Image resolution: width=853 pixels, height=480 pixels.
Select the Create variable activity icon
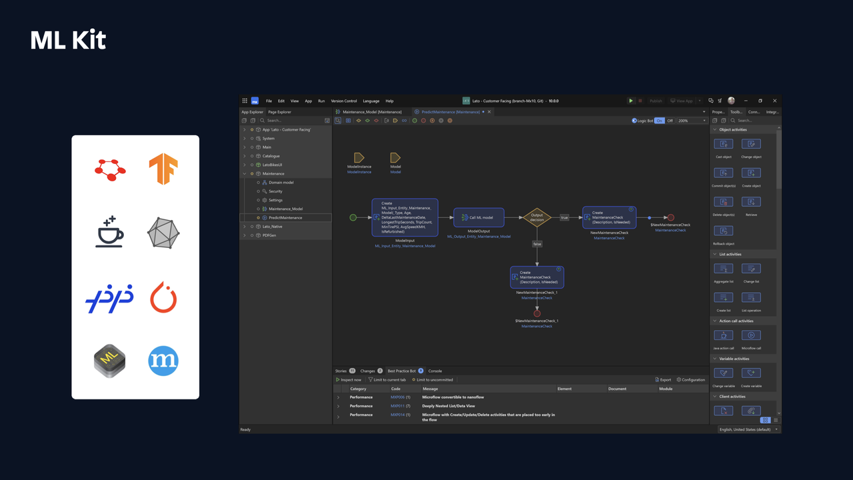[751, 373]
